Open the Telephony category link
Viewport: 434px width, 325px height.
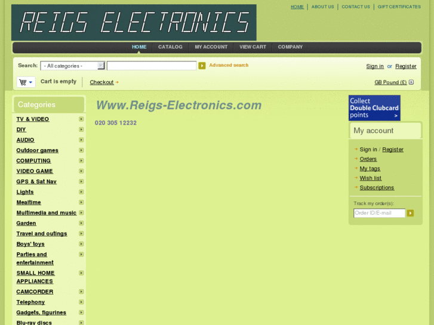30,302
